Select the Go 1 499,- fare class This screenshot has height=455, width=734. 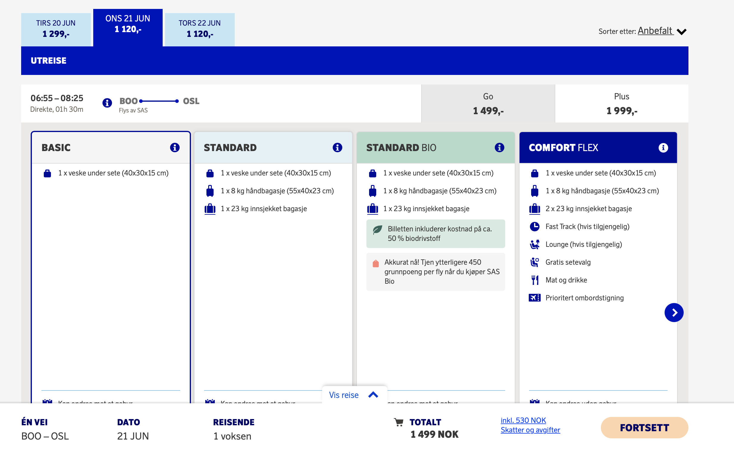tap(488, 103)
